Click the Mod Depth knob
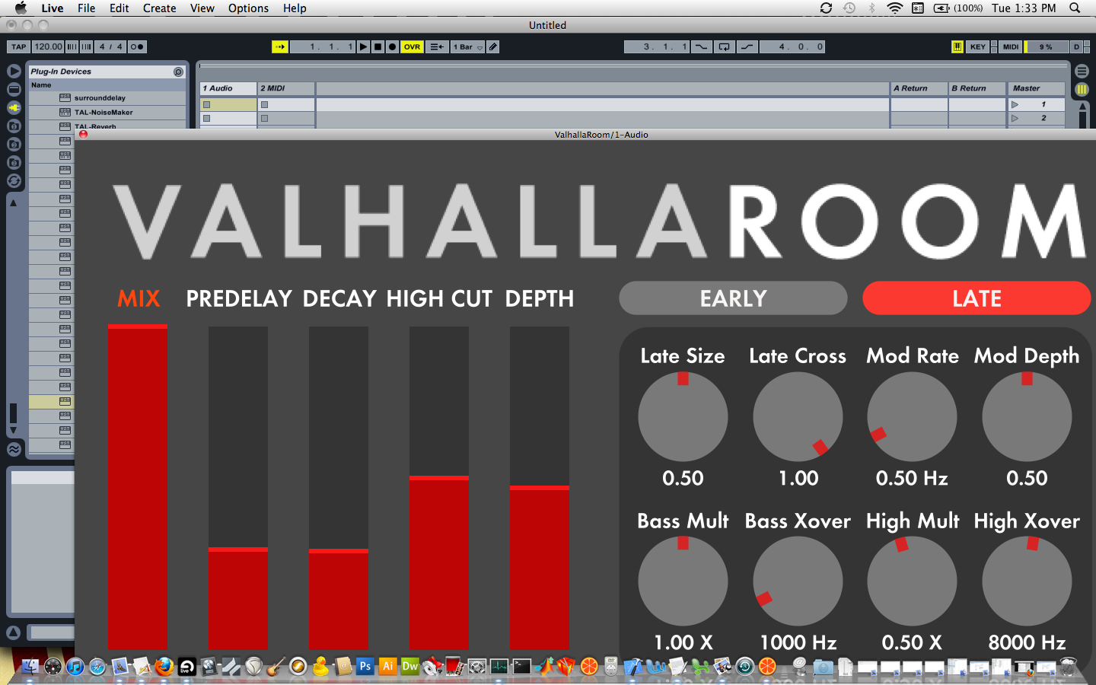The image size is (1096, 685). point(1027,416)
